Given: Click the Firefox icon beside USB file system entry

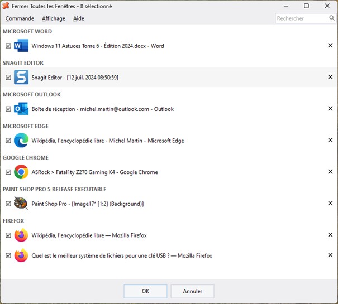Looking at the screenshot, I should coord(21,255).
